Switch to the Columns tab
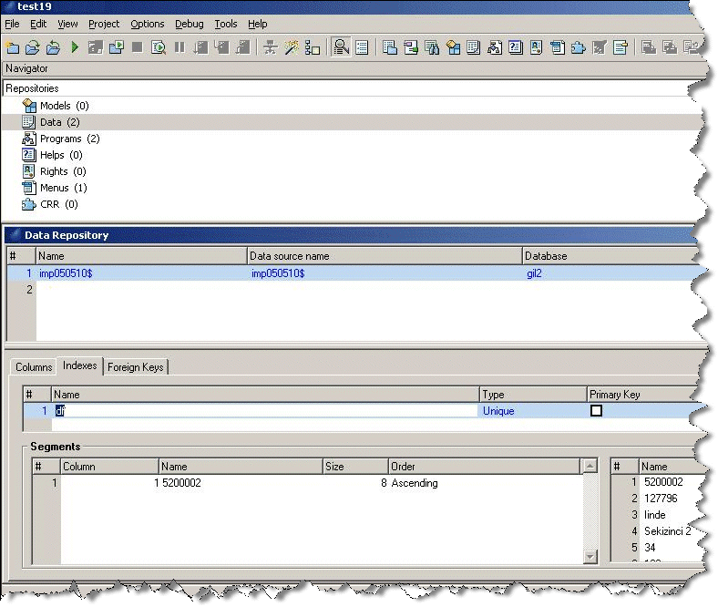 (x=34, y=367)
